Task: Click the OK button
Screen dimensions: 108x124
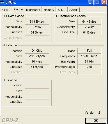Action: tap(96, 121)
